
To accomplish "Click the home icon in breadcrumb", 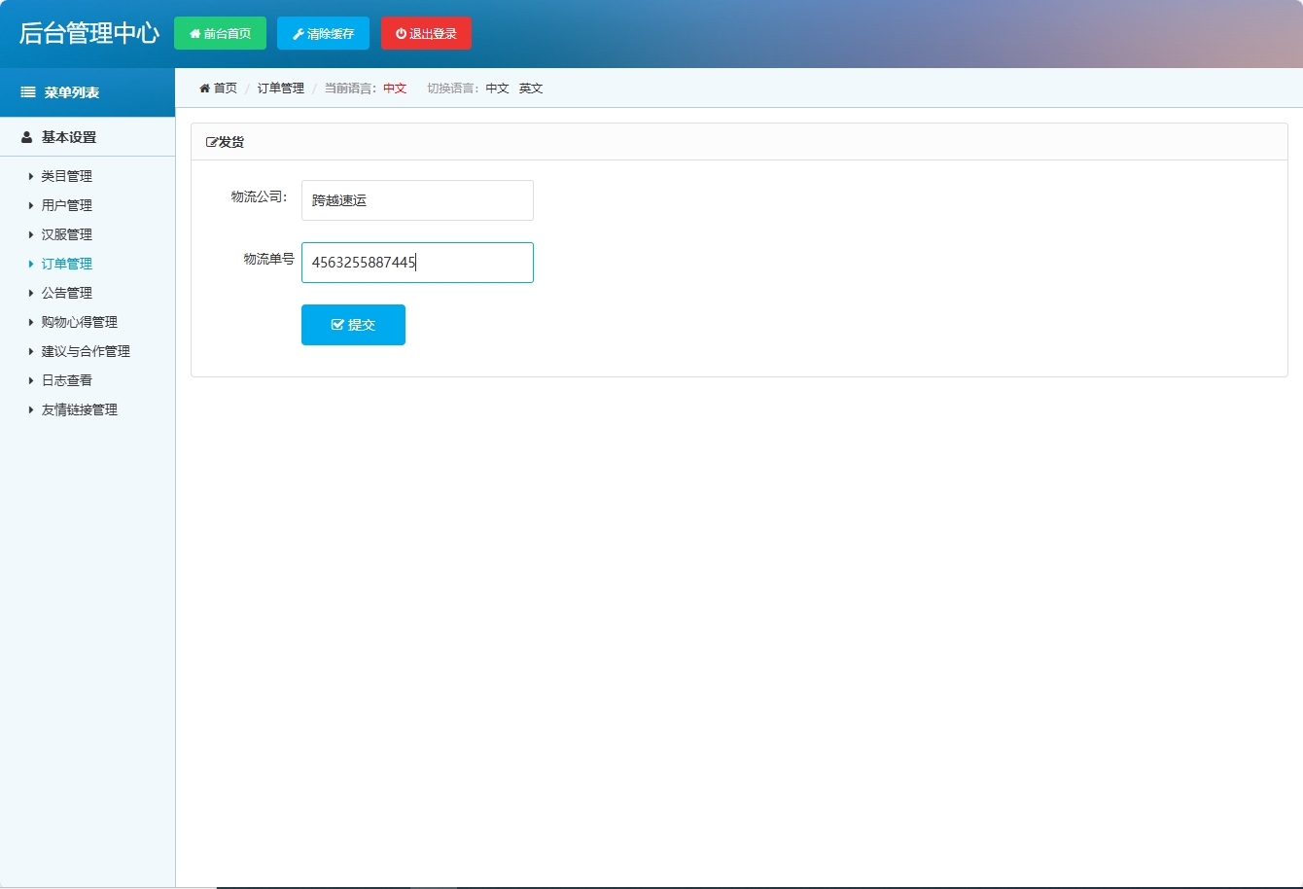I will coord(204,89).
